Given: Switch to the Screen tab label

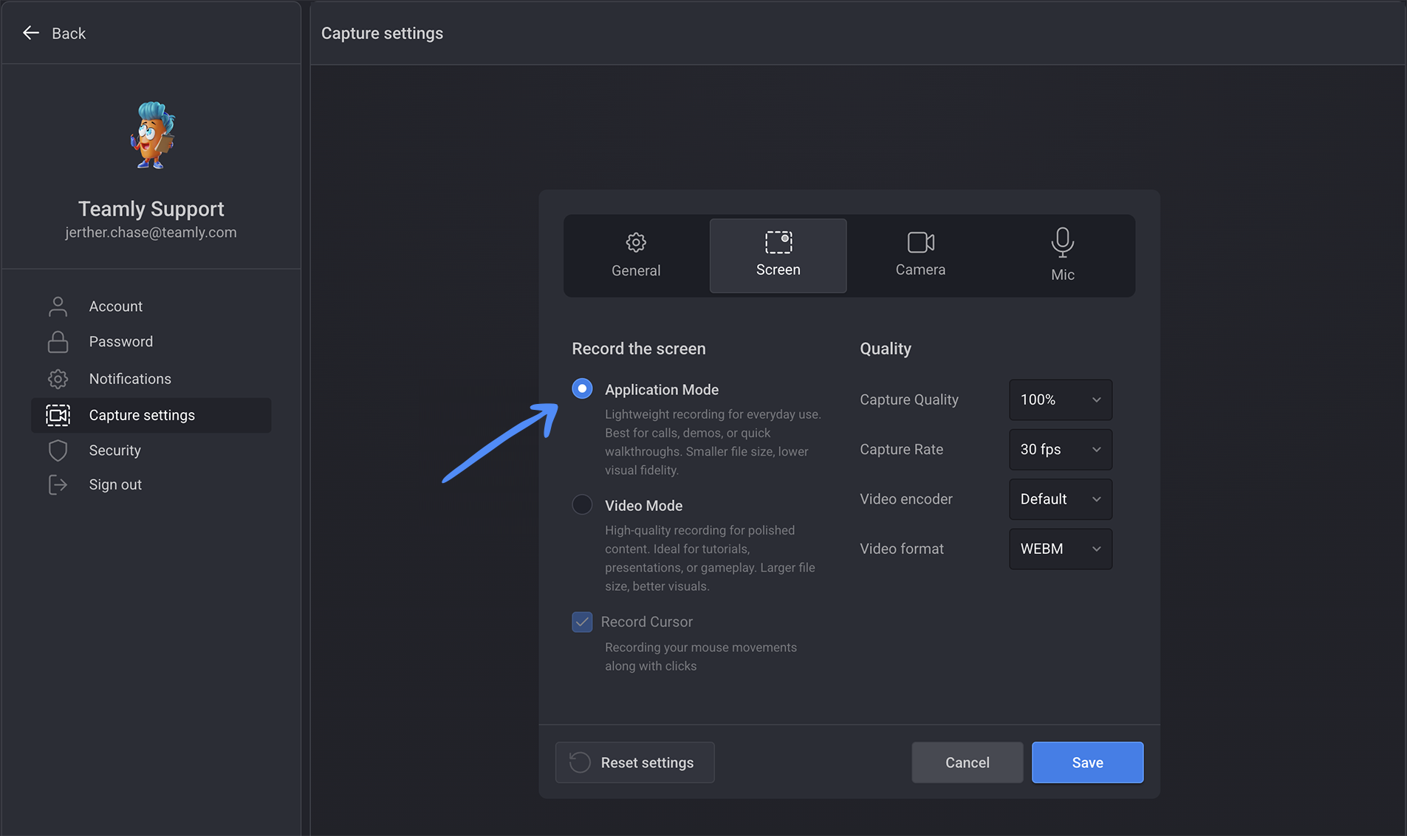Looking at the screenshot, I should tap(778, 270).
